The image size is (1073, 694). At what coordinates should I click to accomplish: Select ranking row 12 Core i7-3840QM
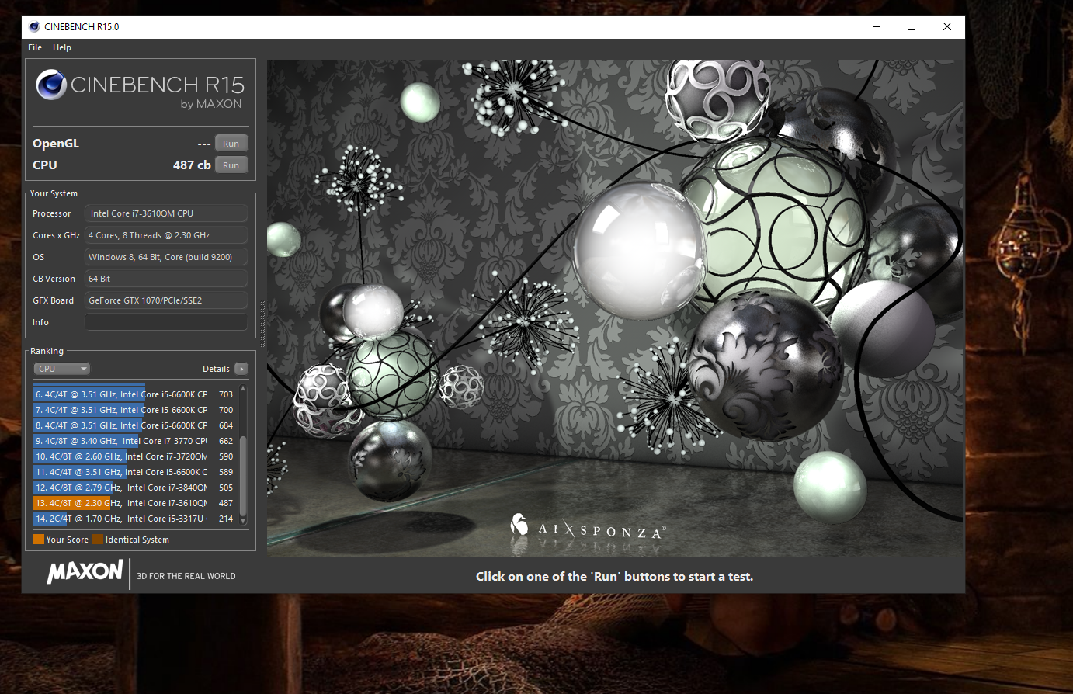tap(134, 488)
